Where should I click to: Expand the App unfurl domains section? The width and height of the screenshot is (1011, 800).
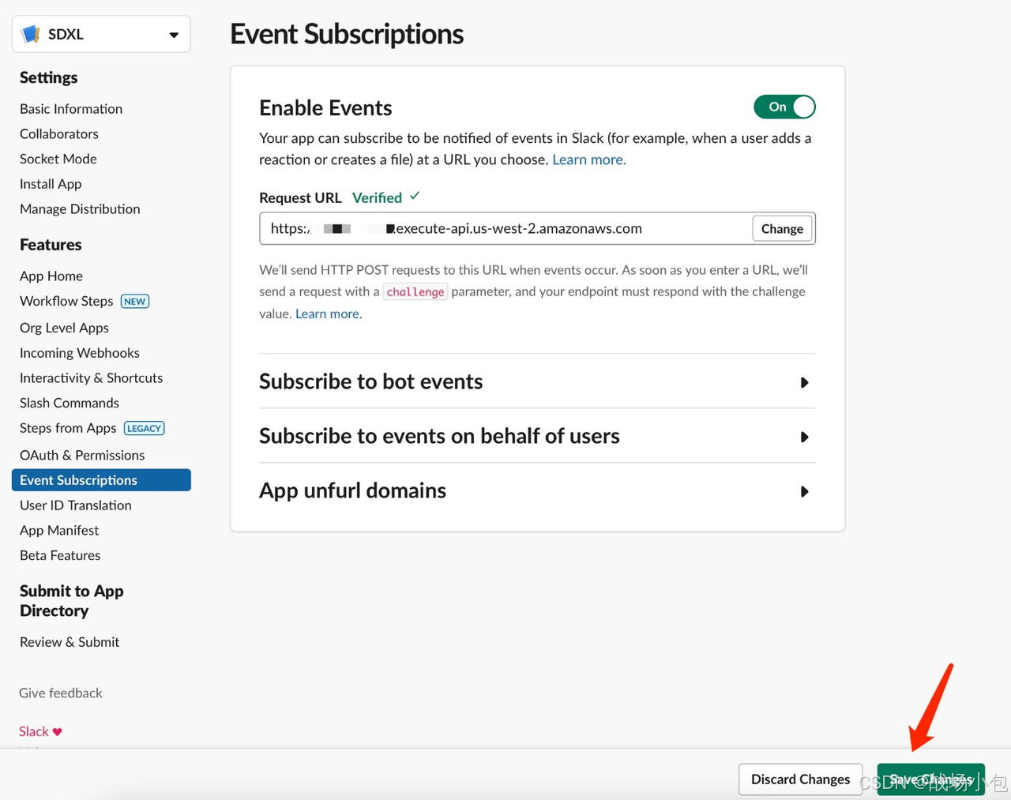[x=537, y=490]
